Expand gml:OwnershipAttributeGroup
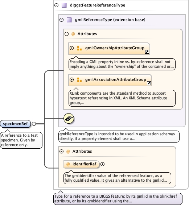This screenshot has height=206, width=189. pos(71,48)
